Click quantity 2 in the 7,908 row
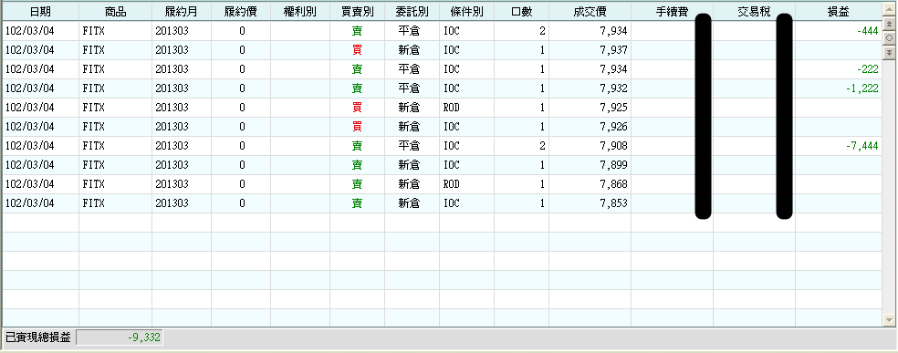The image size is (898, 353). point(542,146)
